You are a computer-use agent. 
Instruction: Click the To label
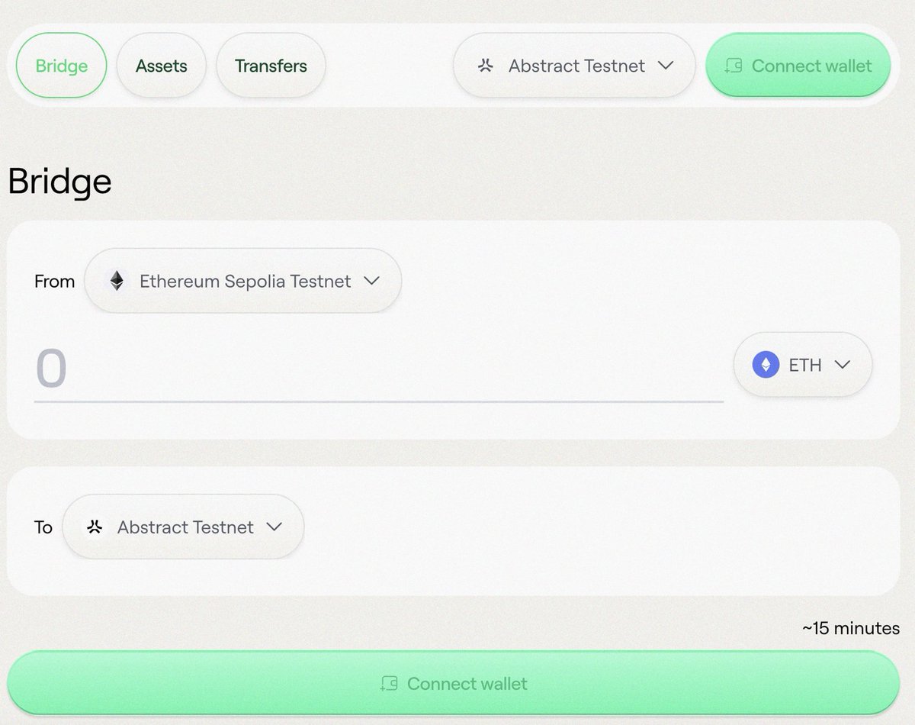tap(43, 527)
